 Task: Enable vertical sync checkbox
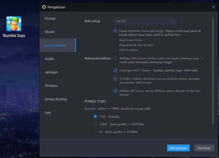coord(115,58)
